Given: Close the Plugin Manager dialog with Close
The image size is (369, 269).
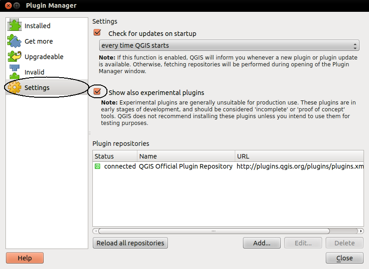Looking at the screenshot, I should (344, 258).
